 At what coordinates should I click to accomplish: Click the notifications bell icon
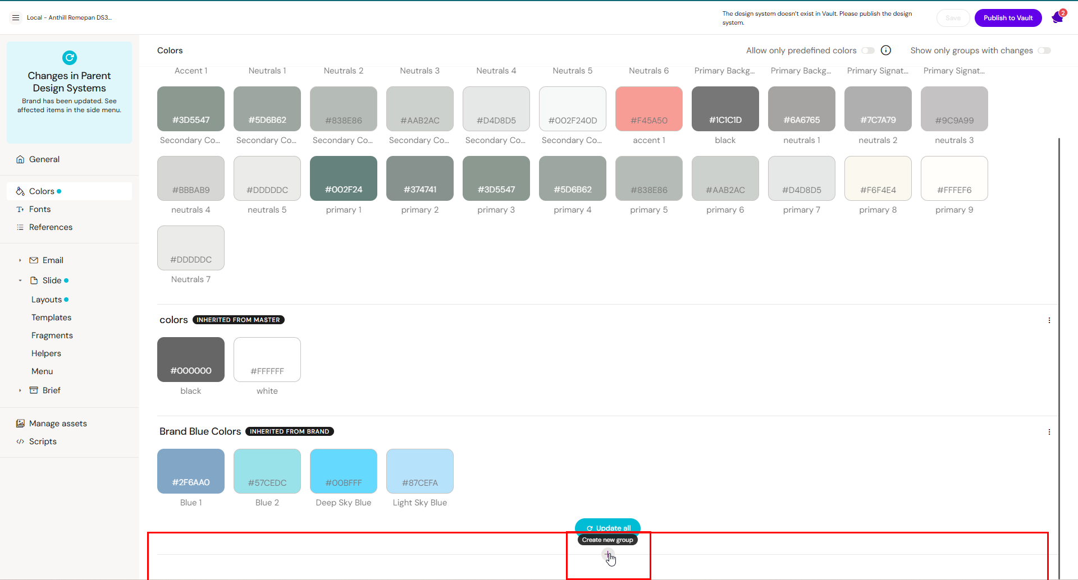pyautogui.click(x=1058, y=18)
